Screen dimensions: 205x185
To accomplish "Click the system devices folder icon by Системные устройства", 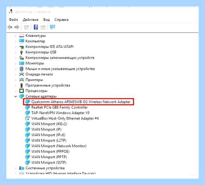I will [x=21, y=168].
